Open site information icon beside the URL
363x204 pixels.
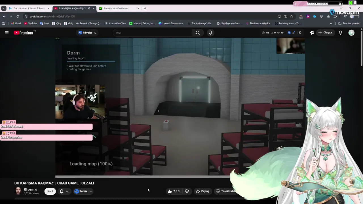pos(26,16)
